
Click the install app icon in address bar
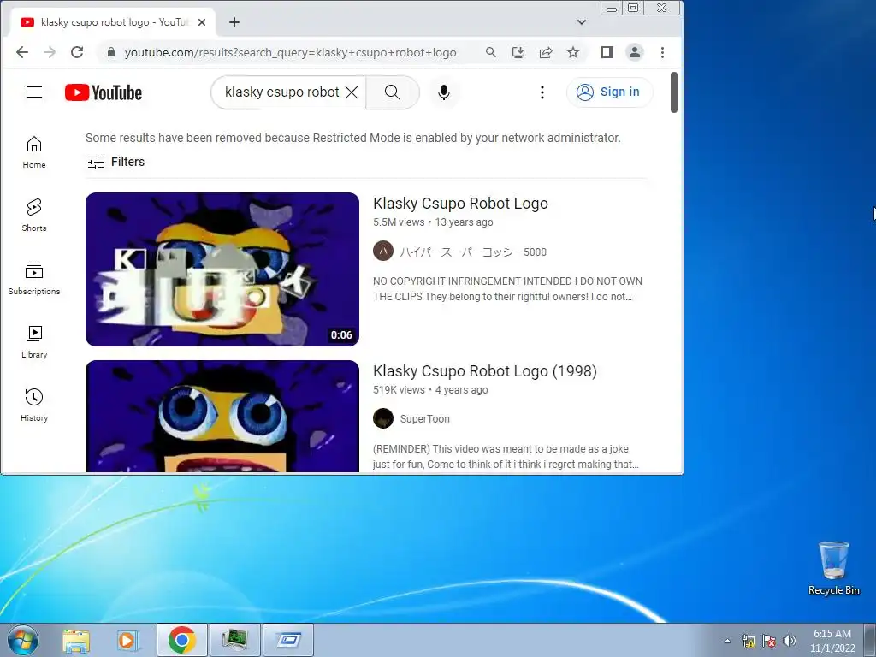click(x=518, y=52)
